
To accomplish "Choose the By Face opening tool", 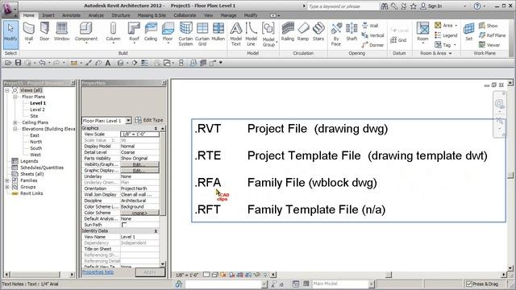I will click(336, 34).
